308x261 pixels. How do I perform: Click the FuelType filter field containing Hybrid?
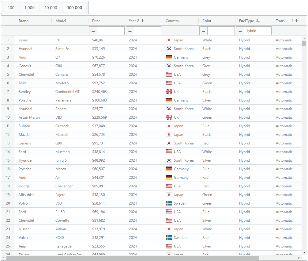258,31
